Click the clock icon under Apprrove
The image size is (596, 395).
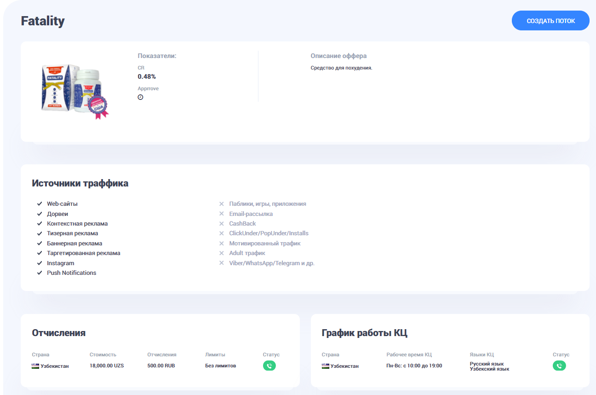point(140,97)
